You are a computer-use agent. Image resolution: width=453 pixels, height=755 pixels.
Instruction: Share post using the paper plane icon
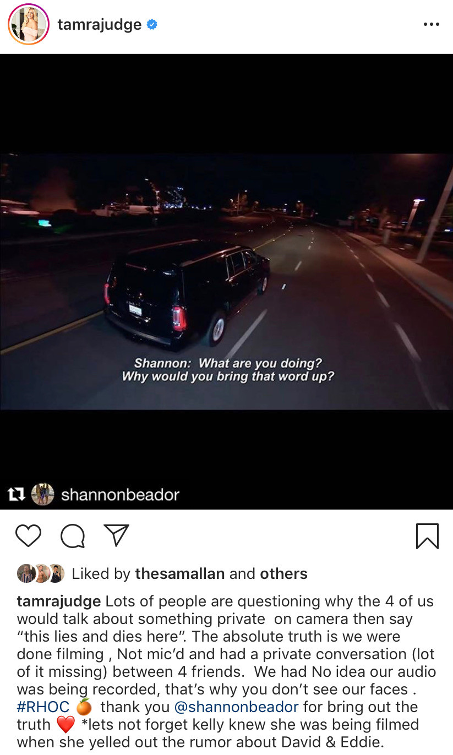[x=116, y=535]
